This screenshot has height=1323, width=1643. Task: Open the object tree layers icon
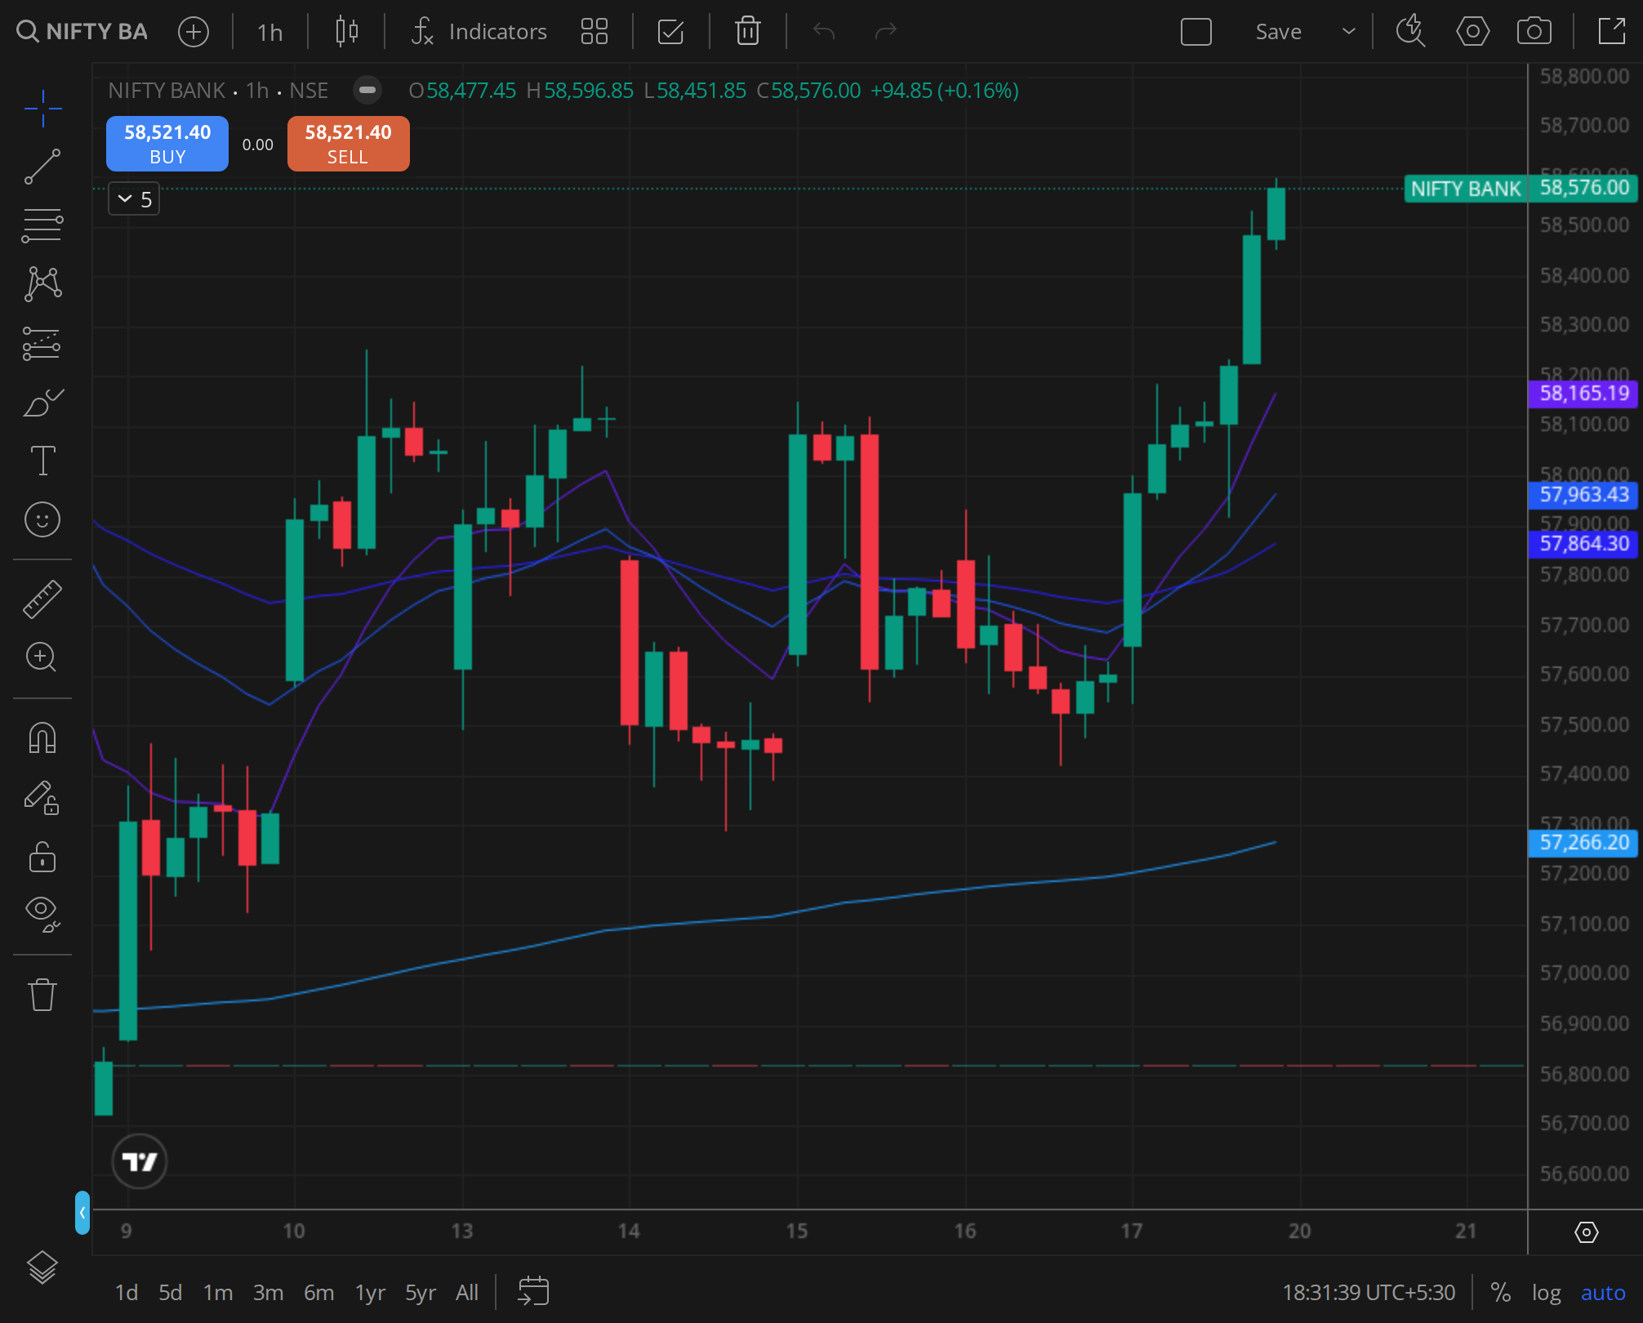pyautogui.click(x=42, y=1267)
